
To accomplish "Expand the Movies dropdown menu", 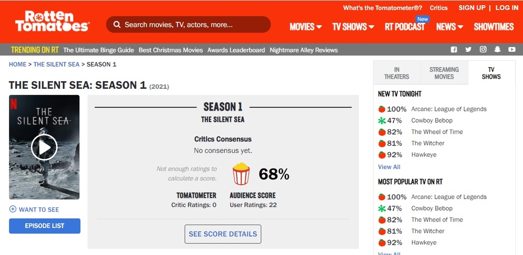I will 305,27.
